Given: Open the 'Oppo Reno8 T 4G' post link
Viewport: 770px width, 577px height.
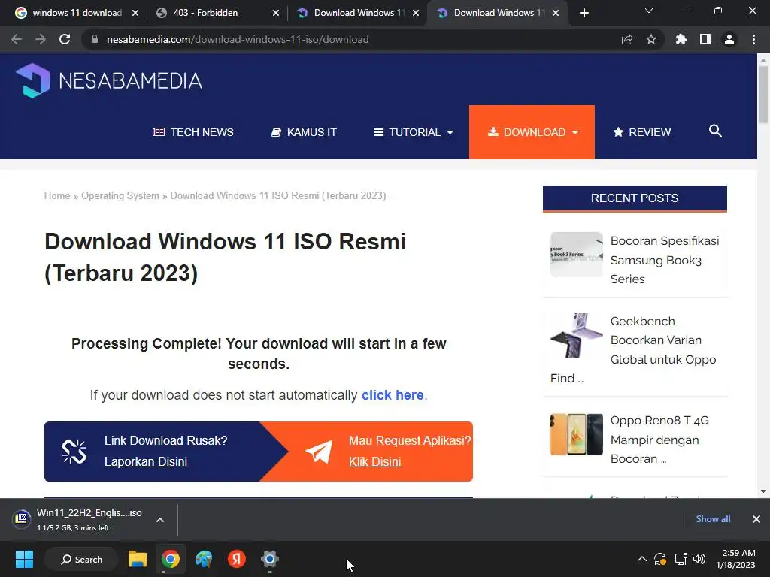Looking at the screenshot, I should (659, 440).
